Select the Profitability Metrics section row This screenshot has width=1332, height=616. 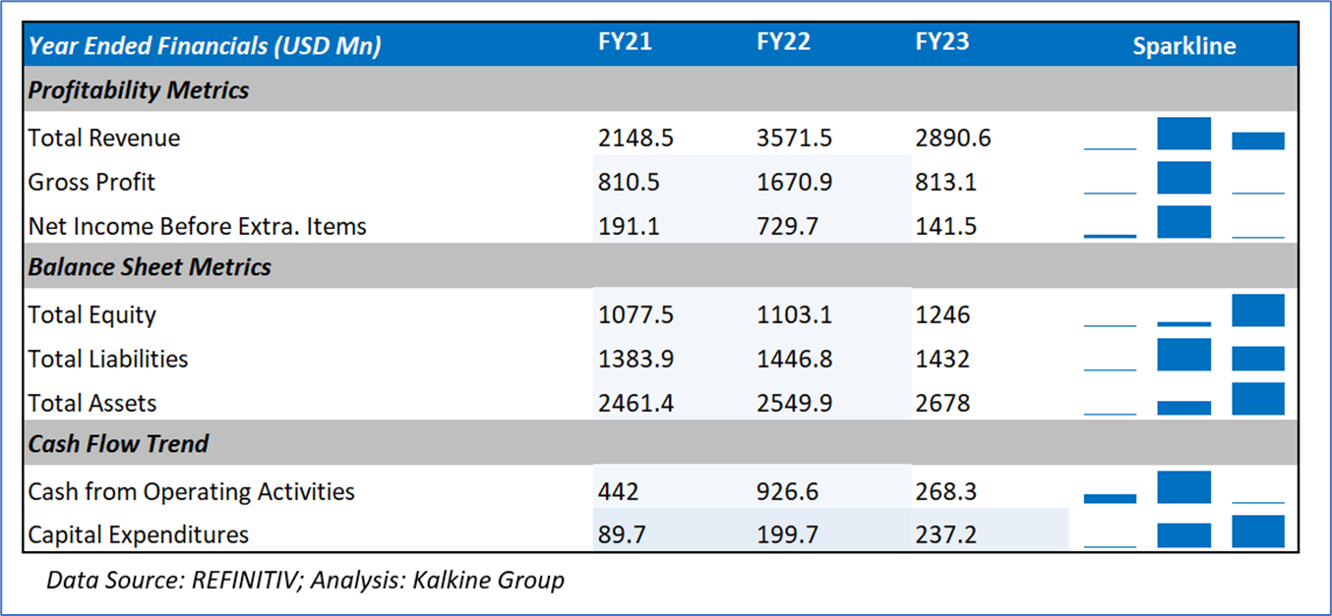tap(139, 90)
